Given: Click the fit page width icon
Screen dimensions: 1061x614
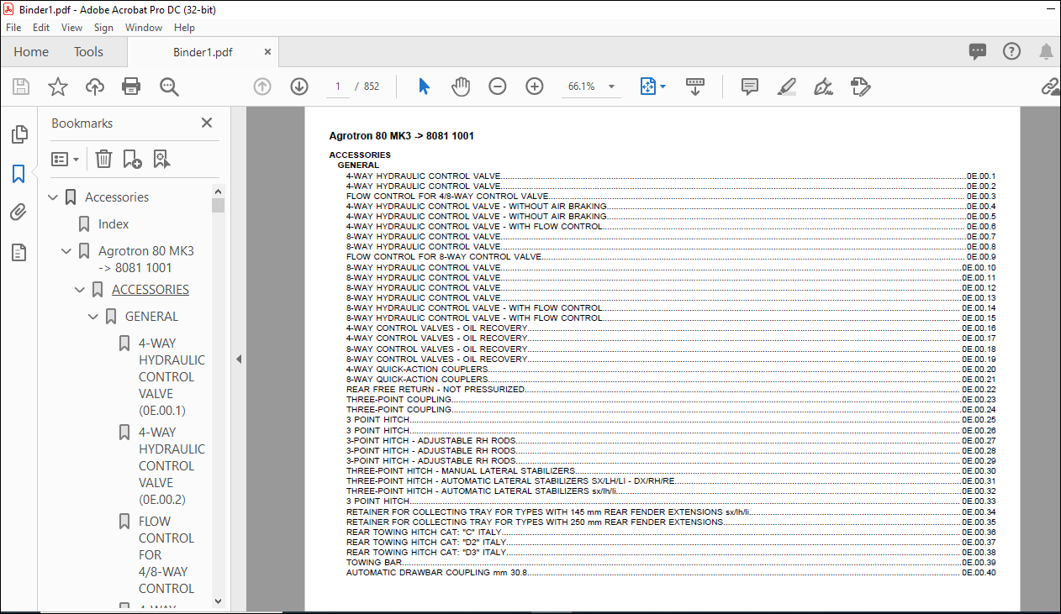Looking at the screenshot, I should 647,87.
